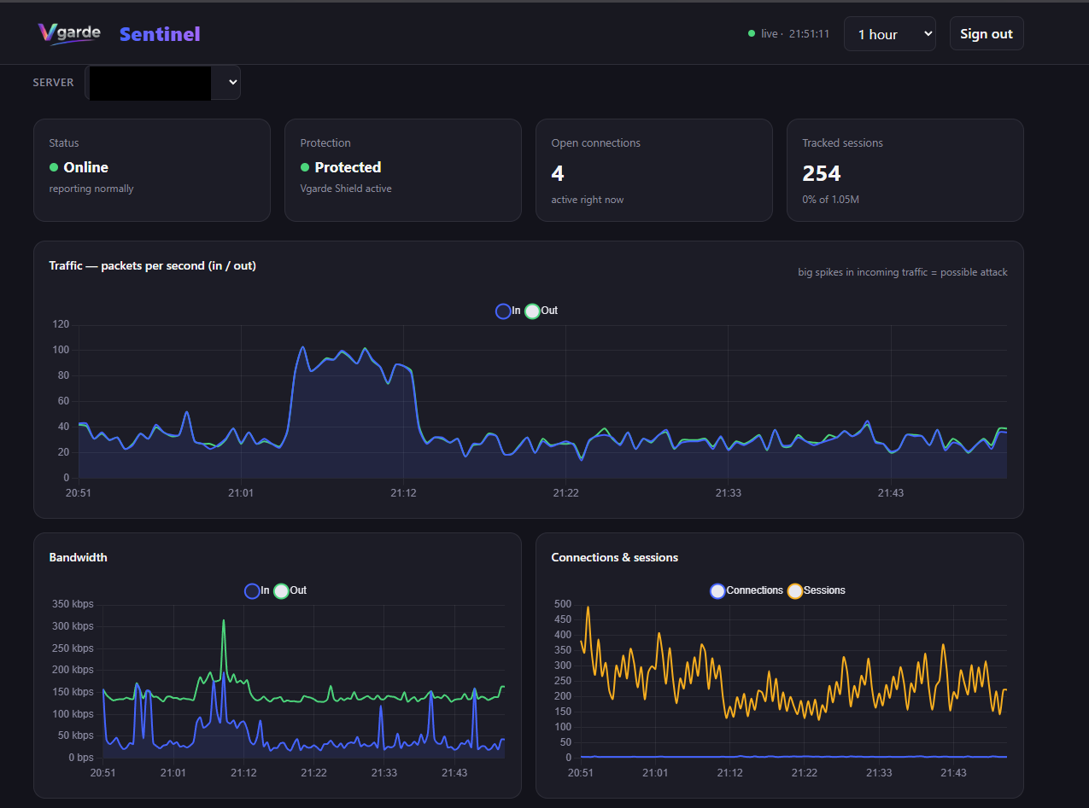Click the Sign out button
This screenshot has height=808, width=1089.
(x=987, y=34)
